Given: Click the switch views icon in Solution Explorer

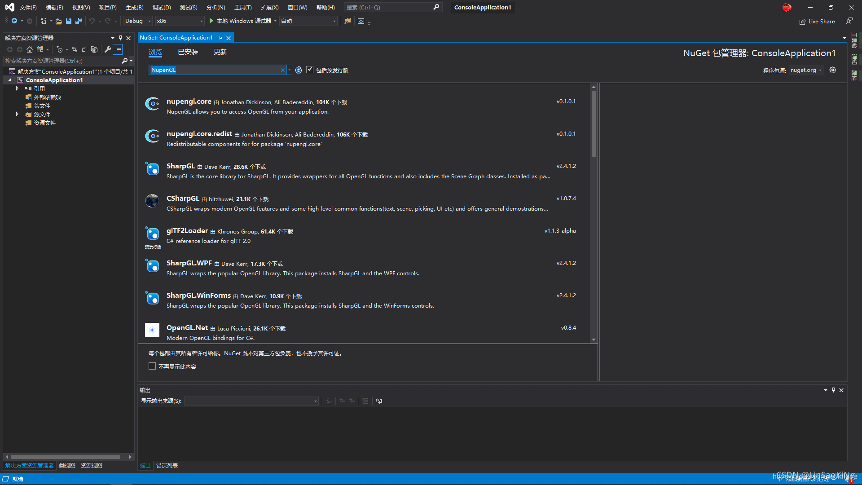Looking at the screenshot, I should pyautogui.click(x=40, y=49).
